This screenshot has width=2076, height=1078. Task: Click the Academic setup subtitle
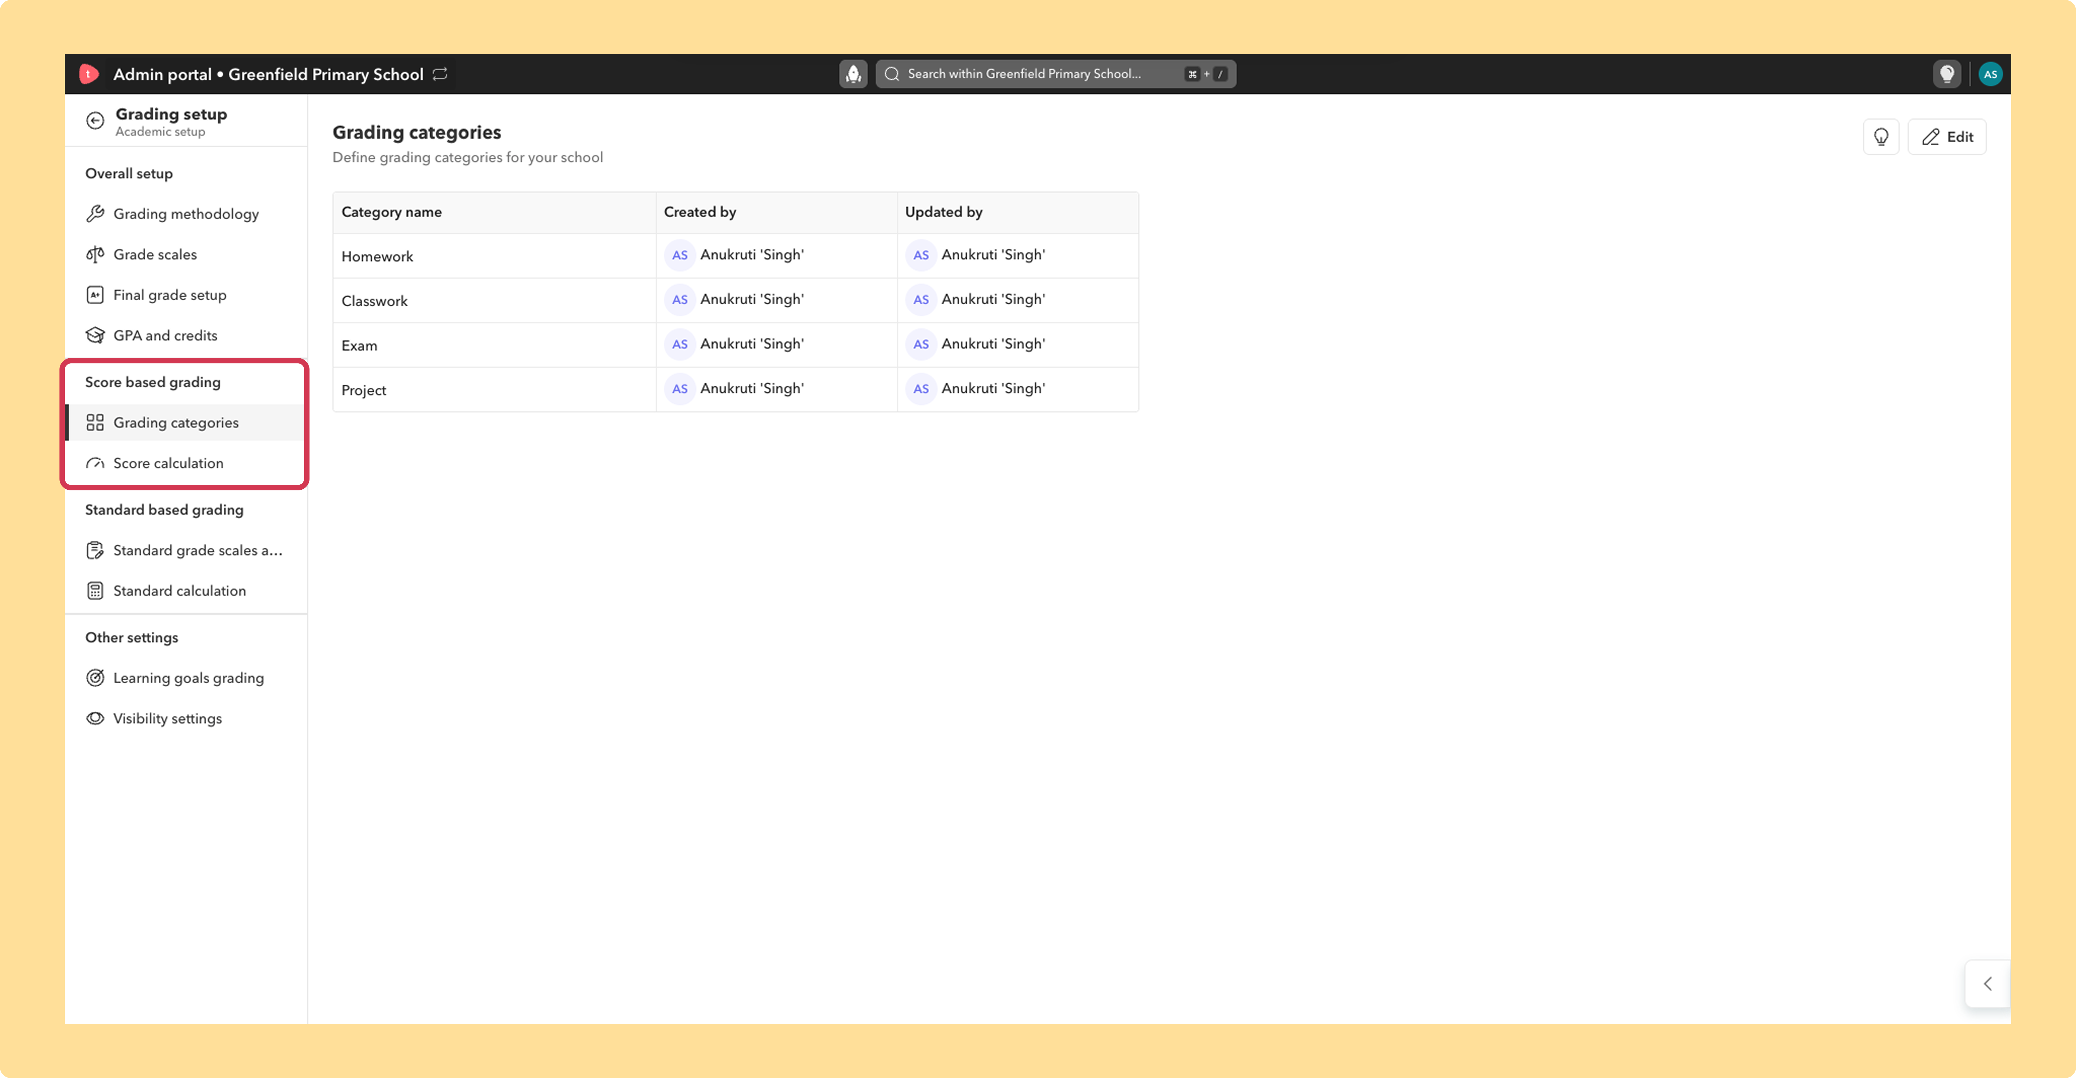(160, 132)
